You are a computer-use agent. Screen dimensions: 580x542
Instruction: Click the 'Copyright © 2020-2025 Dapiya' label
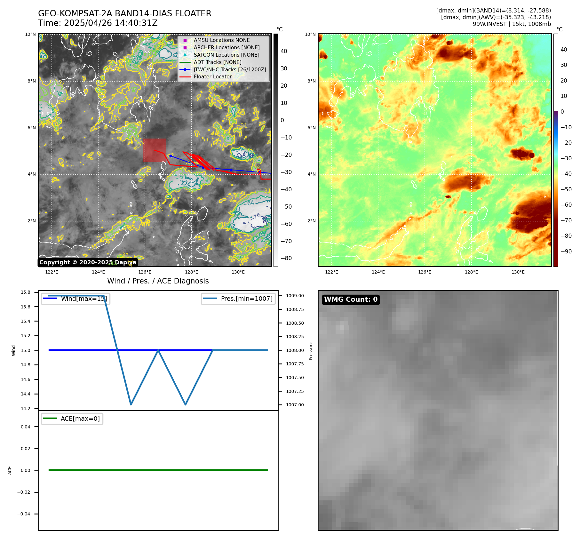point(88,262)
